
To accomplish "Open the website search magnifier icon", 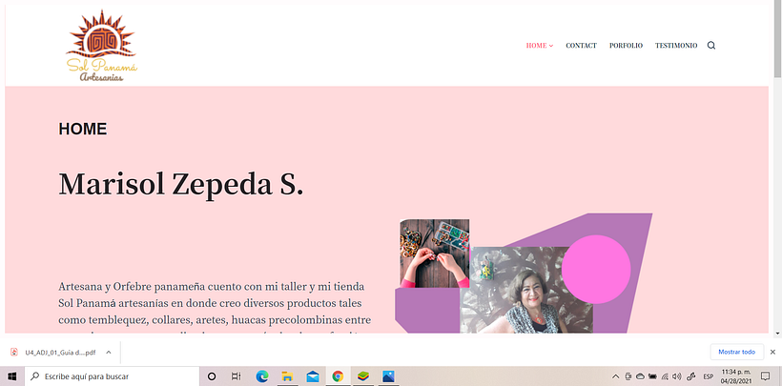I will pyautogui.click(x=711, y=46).
